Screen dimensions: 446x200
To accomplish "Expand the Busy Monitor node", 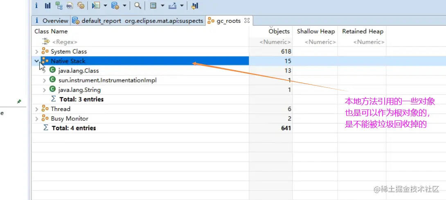I will pyautogui.click(x=37, y=119).
